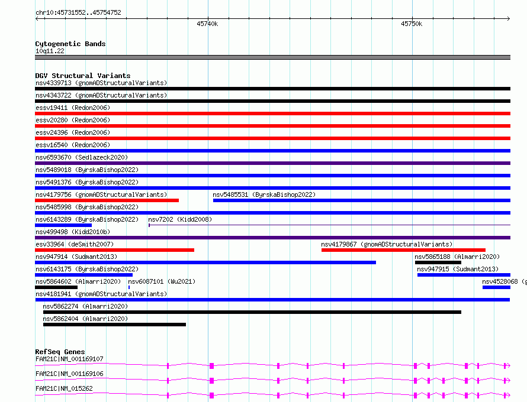Select the essv16540 (Redon2006) label
Screen dimensions: 527x402
[73, 145]
